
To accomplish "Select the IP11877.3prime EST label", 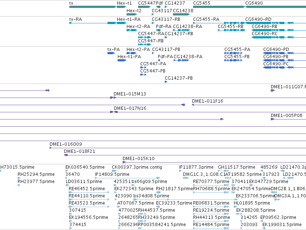I will click(196, 167).
